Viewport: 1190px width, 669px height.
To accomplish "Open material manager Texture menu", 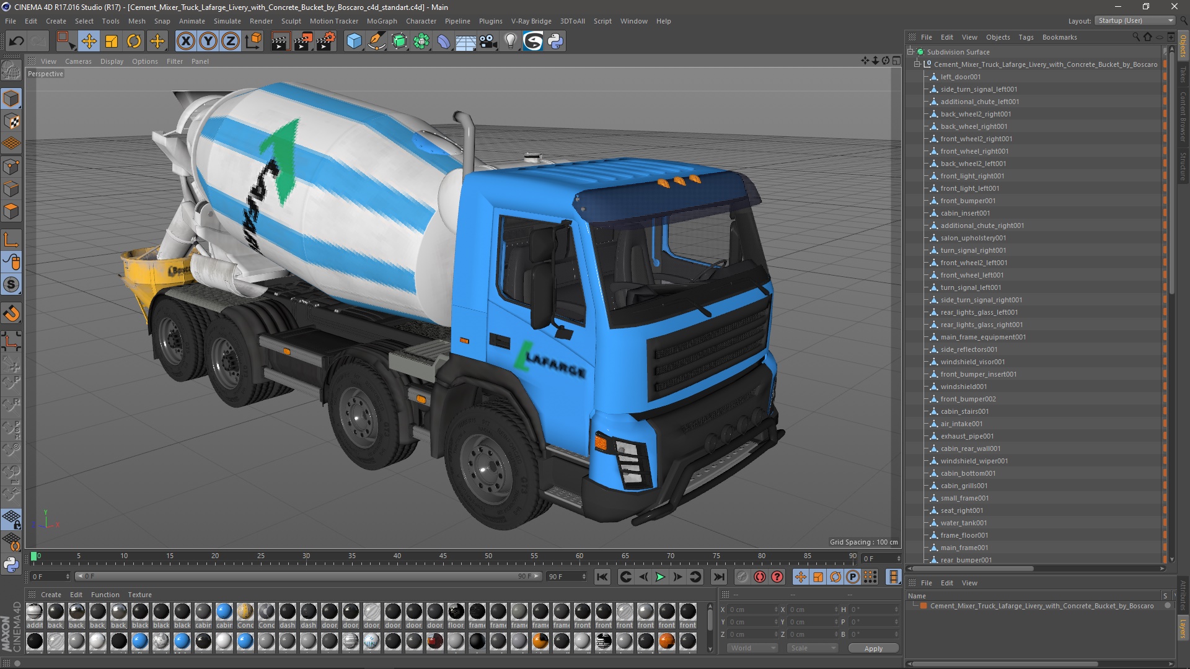I will (x=139, y=595).
